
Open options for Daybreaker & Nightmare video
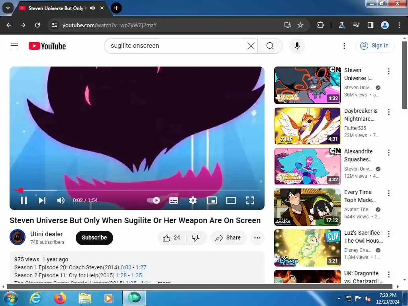[x=388, y=112]
